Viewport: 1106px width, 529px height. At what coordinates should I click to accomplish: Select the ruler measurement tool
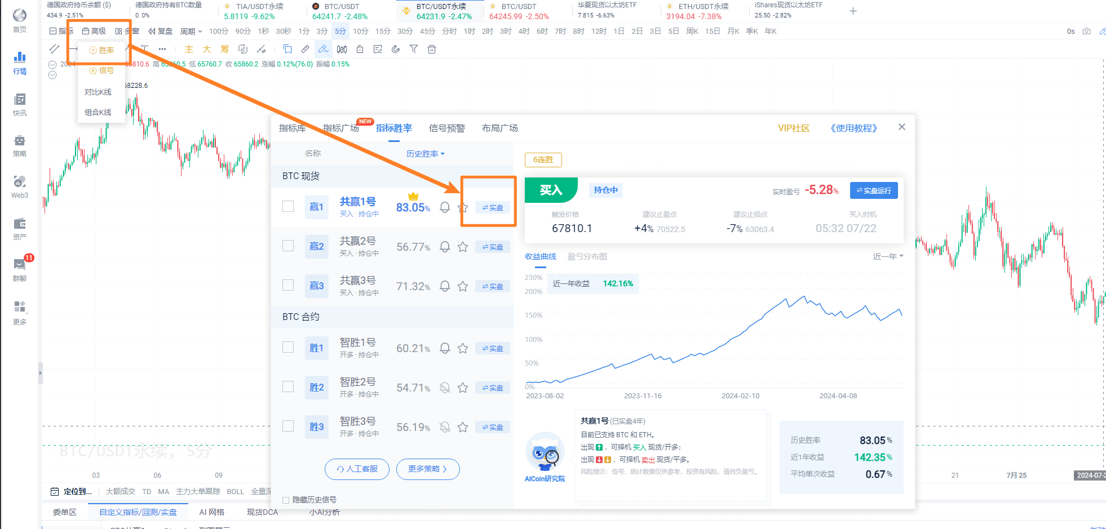coord(305,49)
